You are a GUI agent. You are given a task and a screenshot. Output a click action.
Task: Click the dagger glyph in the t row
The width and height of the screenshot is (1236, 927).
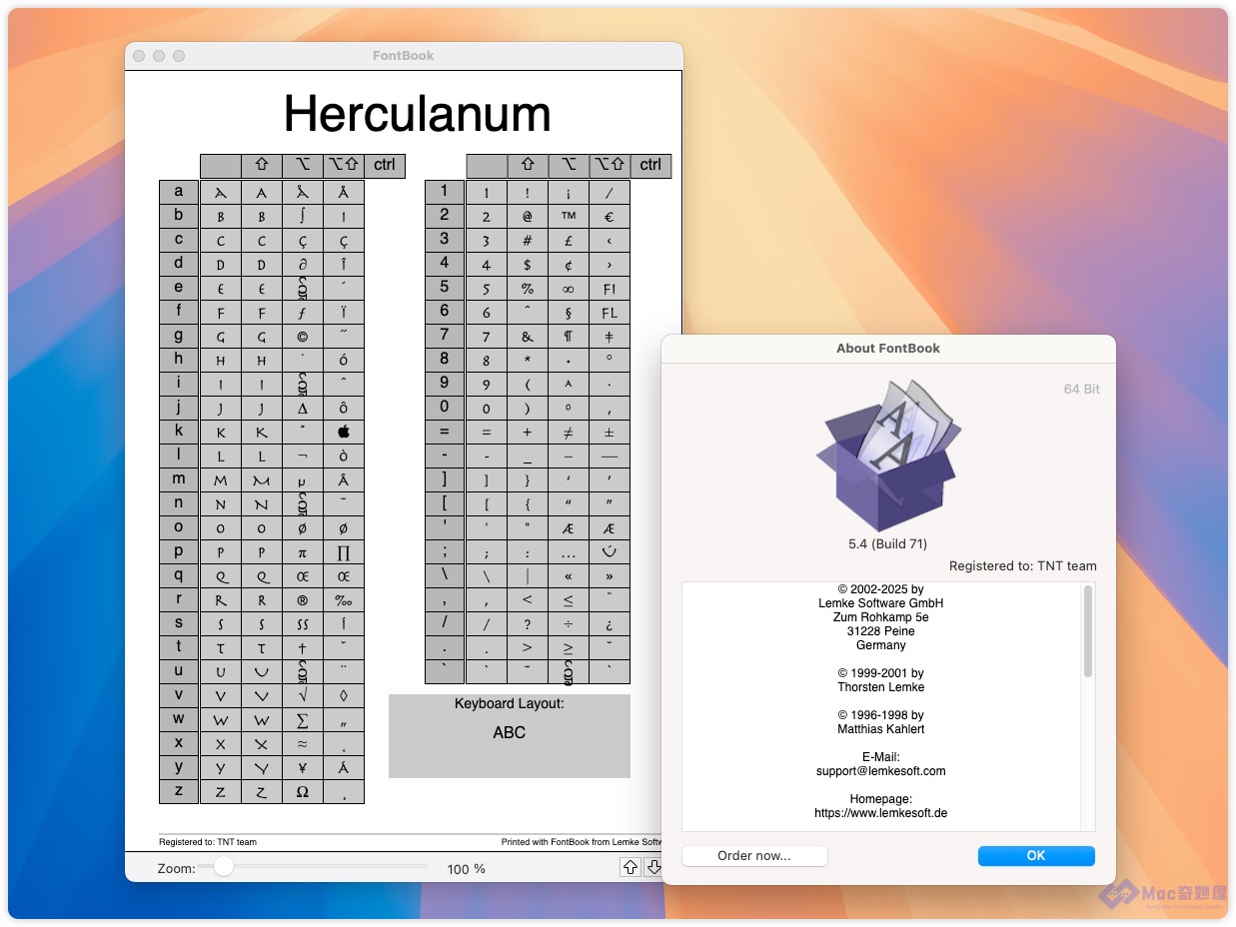pos(303,647)
